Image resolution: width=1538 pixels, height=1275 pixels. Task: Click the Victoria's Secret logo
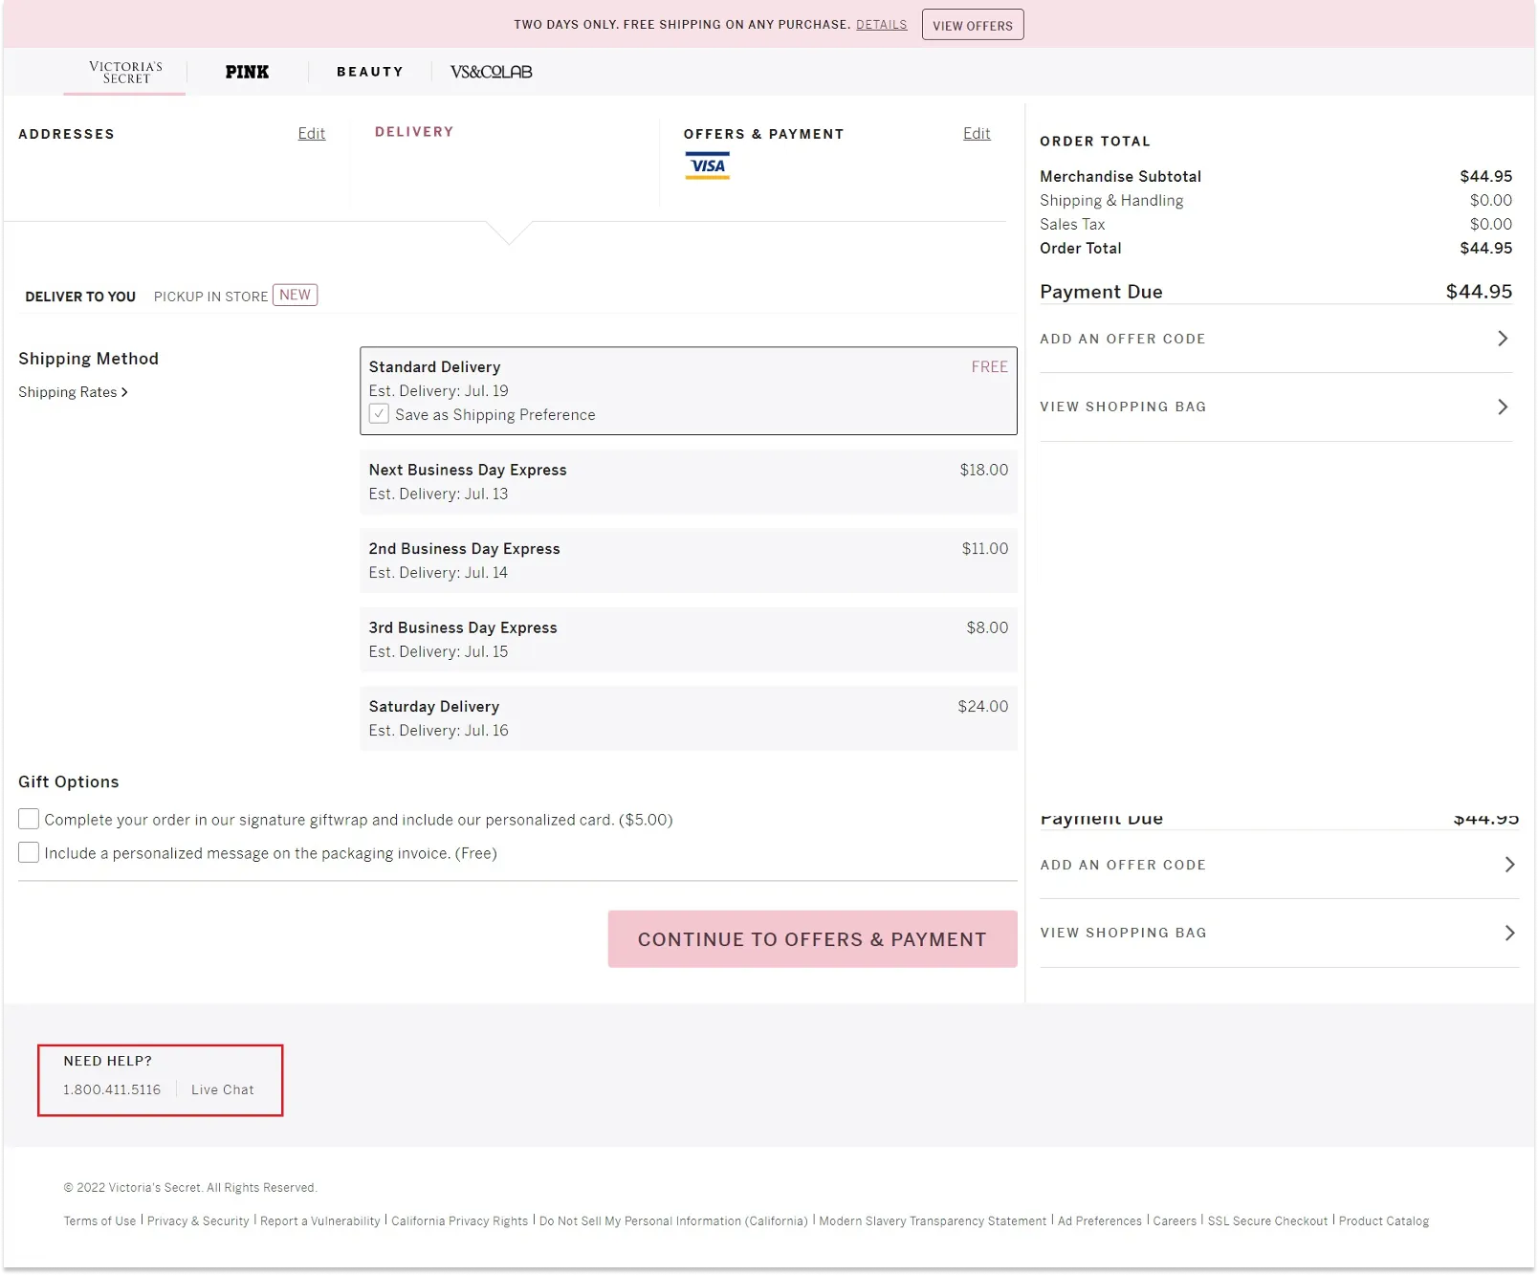point(123,72)
